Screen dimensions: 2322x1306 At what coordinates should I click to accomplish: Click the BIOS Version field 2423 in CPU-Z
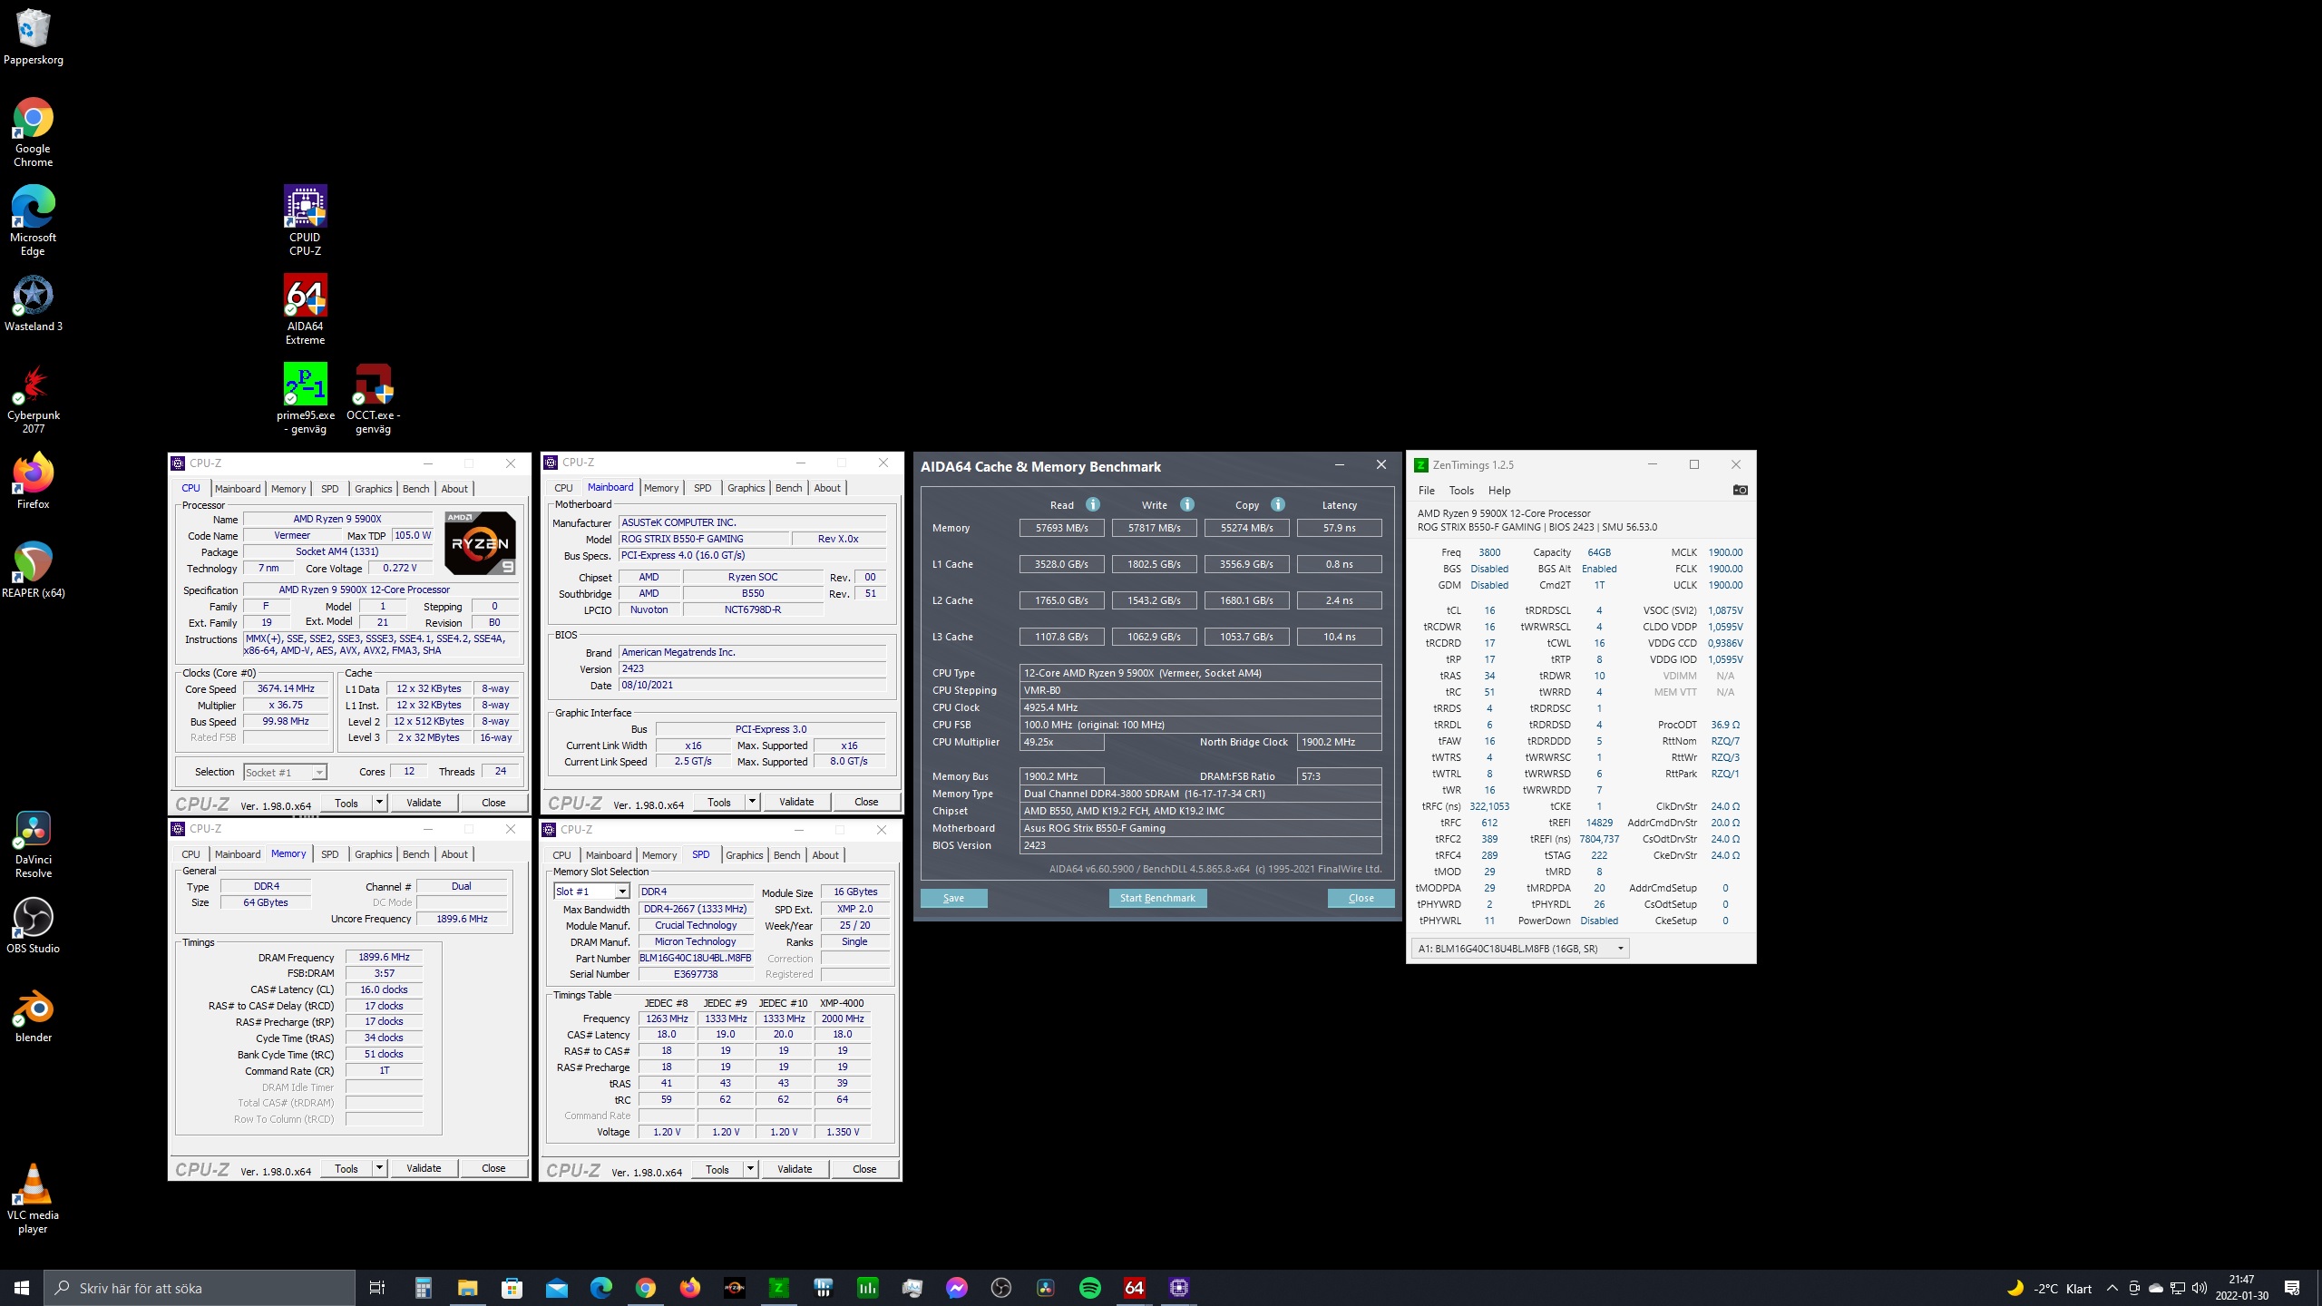coord(752,668)
